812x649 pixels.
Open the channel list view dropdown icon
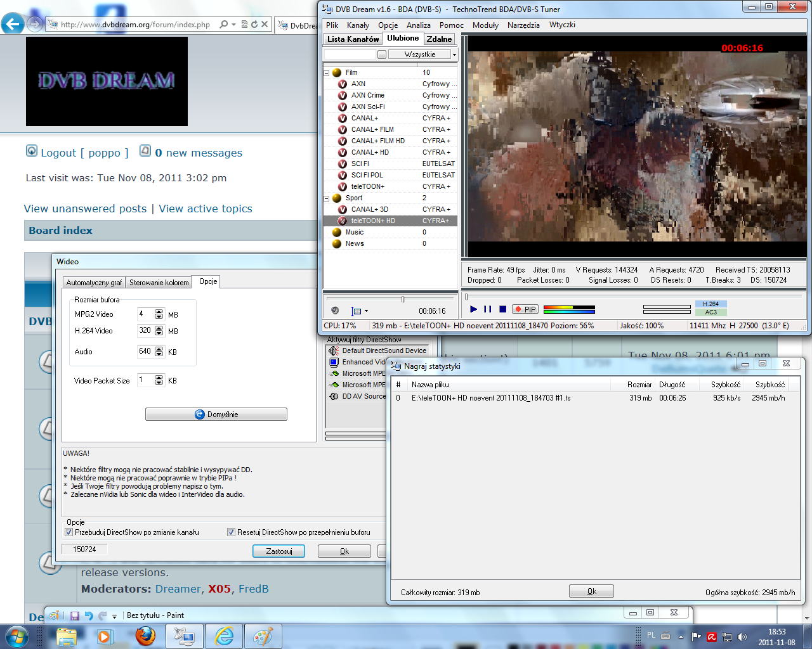[x=359, y=311]
